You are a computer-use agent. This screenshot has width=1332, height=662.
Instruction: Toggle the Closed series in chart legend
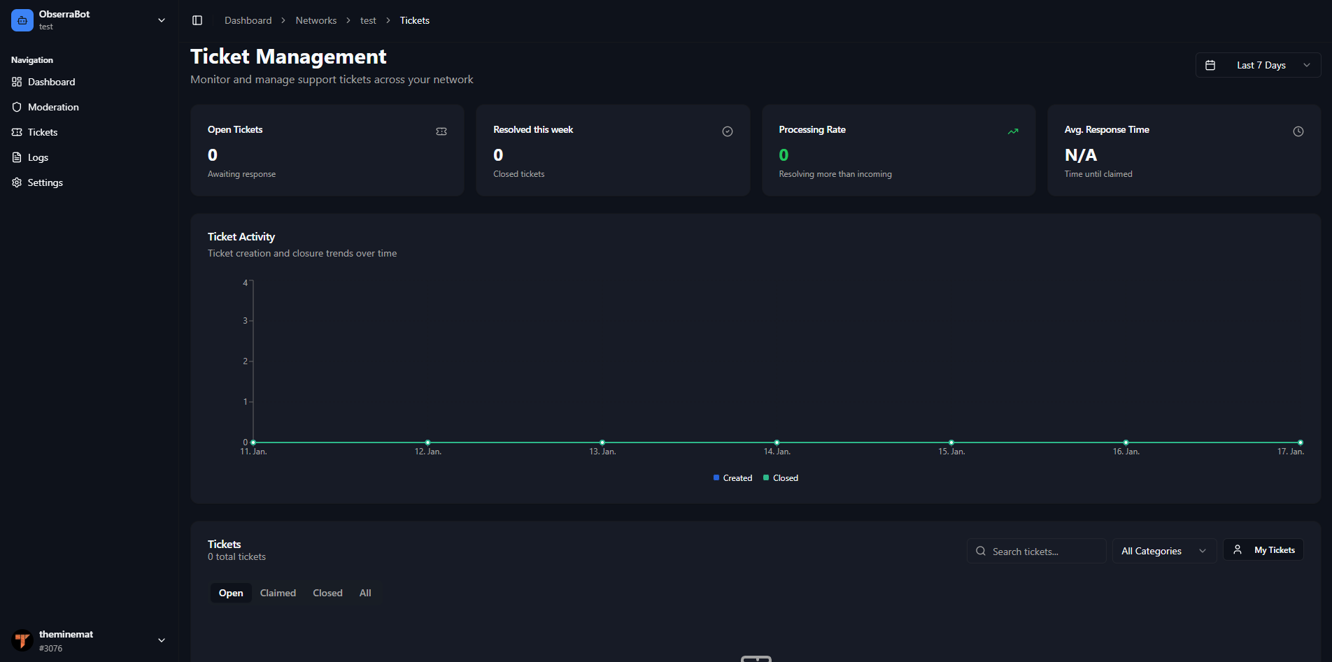(x=780, y=477)
